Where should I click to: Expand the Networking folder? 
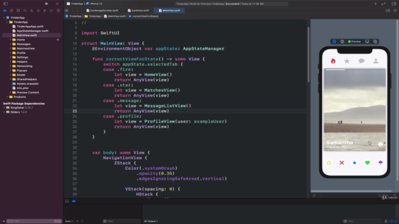(10, 66)
